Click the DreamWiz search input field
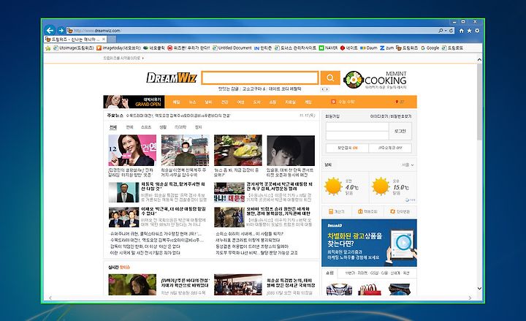The image size is (526, 321). 259,78
